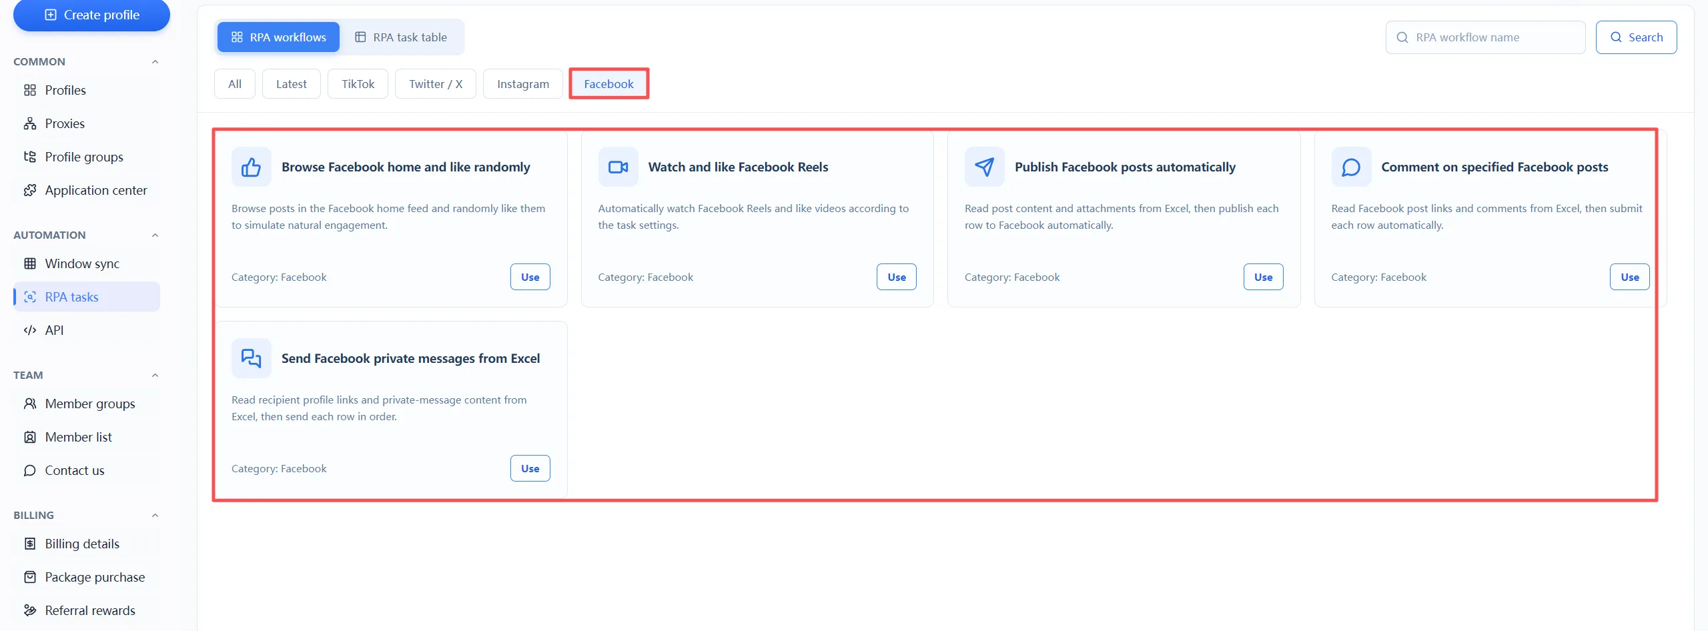Screen dimensions: 1708x631
Task: Click the video camera icon on Reels card
Action: tap(618, 167)
